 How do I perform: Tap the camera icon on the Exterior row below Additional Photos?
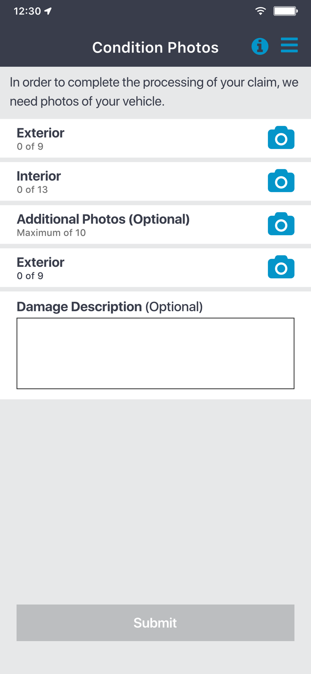[281, 267]
